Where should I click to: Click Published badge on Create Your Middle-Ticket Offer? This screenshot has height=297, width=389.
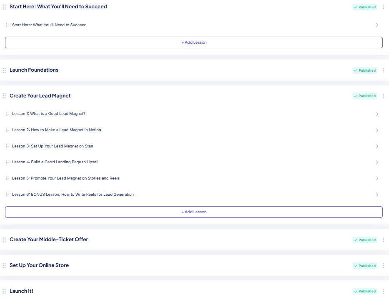tap(365, 240)
